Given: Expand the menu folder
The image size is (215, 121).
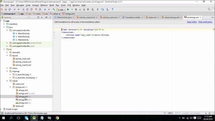Looking at the screenshot, I should coord(7,68).
